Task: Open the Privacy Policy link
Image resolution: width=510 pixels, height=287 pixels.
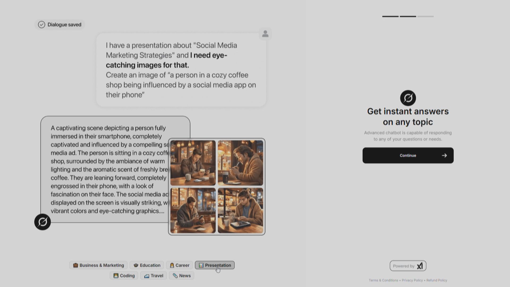Action: [412, 280]
